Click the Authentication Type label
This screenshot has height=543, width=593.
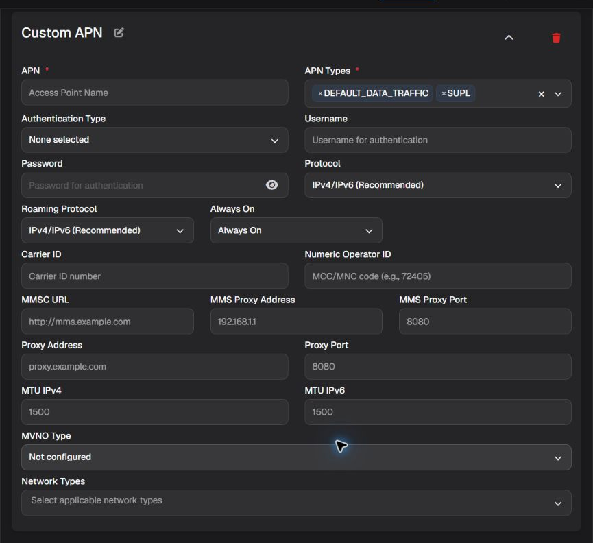[64, 119]
